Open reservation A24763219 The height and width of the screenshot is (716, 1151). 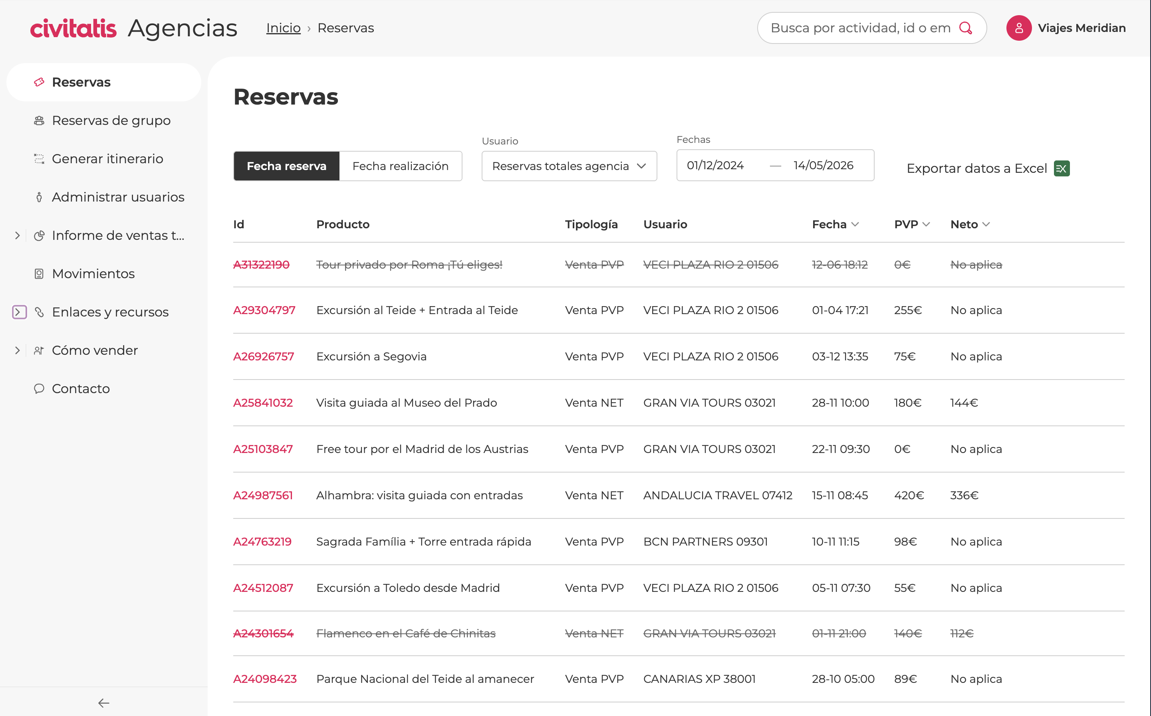coord(262,542)
